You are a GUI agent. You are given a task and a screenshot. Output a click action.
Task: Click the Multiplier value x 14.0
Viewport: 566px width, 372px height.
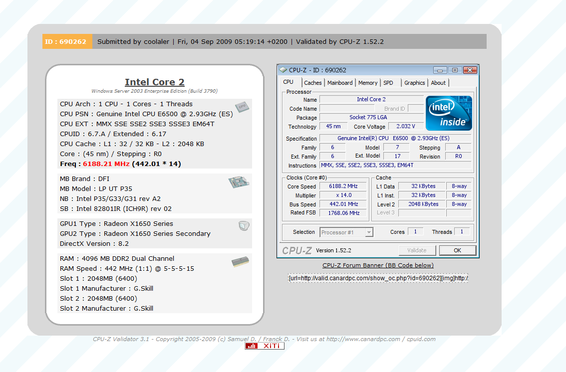point(343,195)
